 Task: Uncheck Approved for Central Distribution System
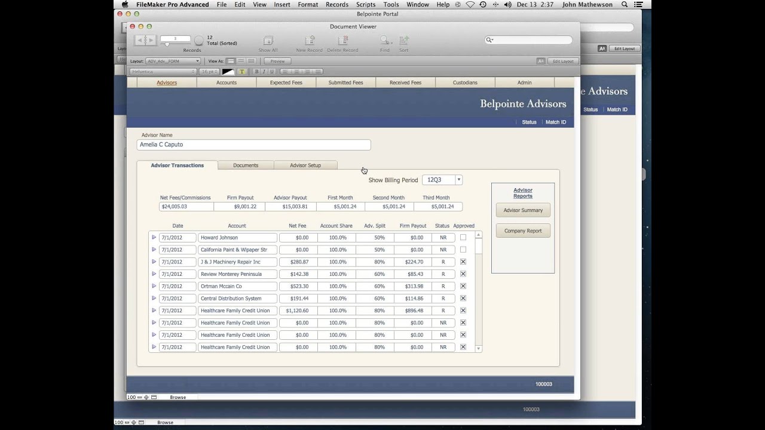[463, 298]
